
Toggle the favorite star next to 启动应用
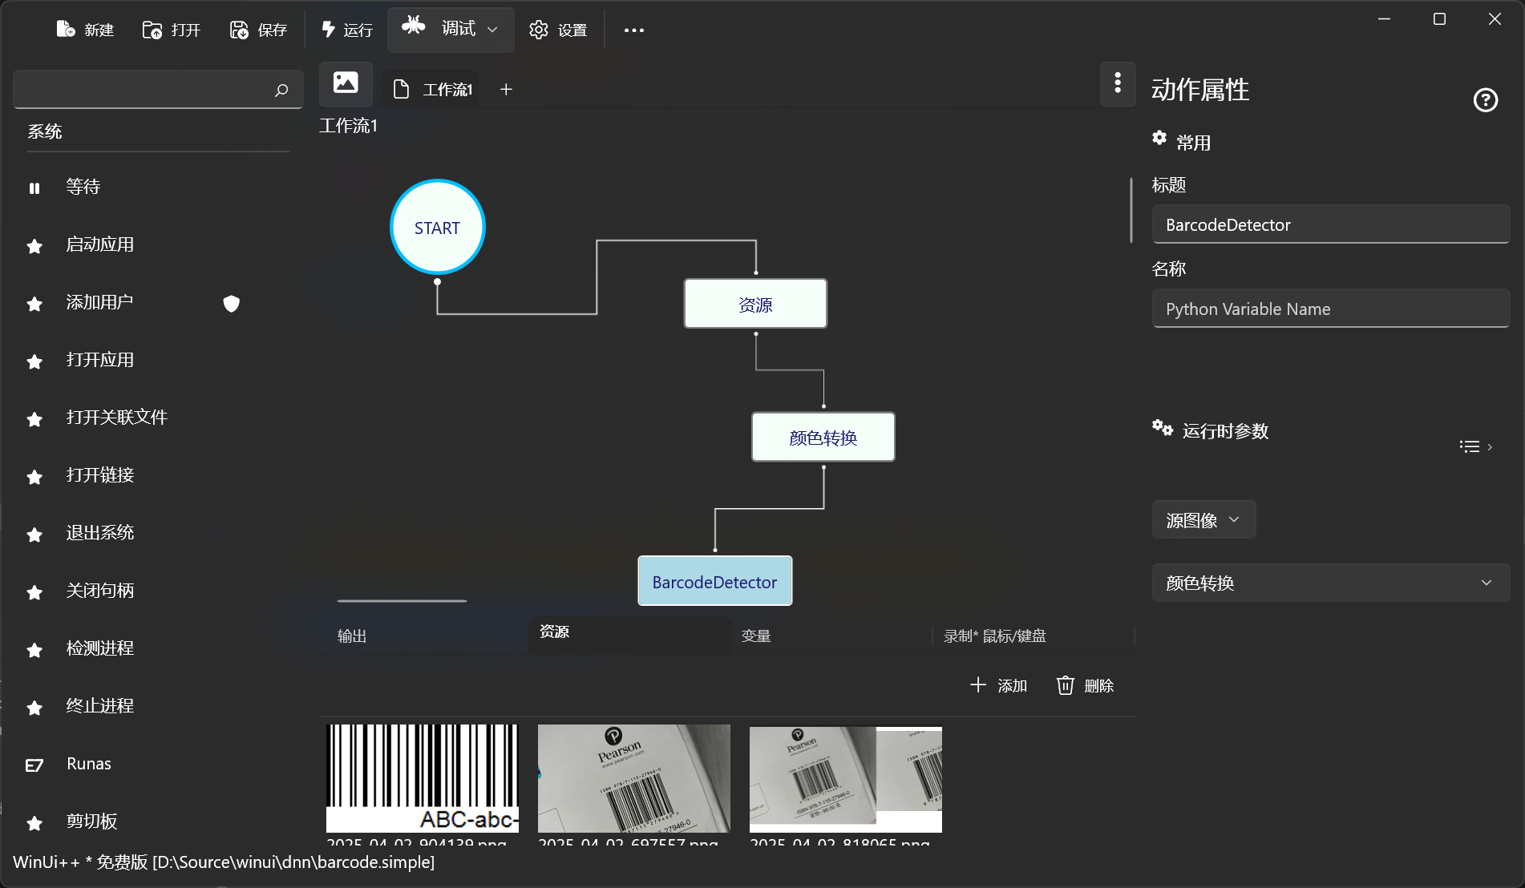(x=34, y=246)
